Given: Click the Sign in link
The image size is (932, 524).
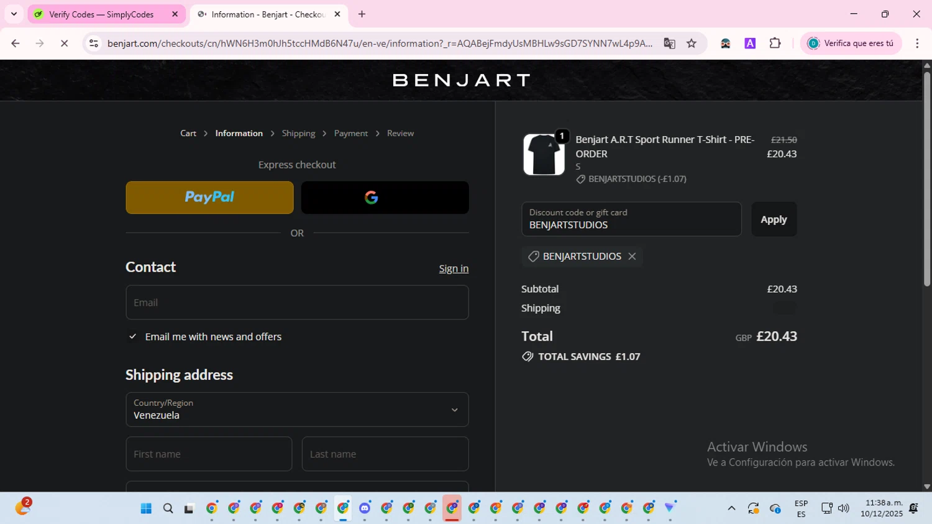Looking at the screenshot, I should [454, 269].
